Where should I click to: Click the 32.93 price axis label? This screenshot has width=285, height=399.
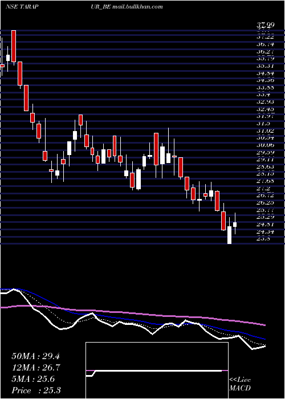click(265, 102)
